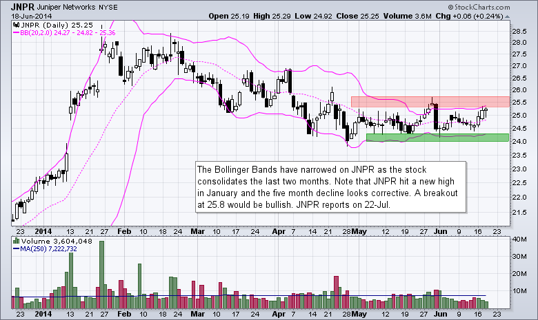Viewport: 538px width, 320px height.
Task: Click the 26.0 price axis label
Action: click(519, 90)
